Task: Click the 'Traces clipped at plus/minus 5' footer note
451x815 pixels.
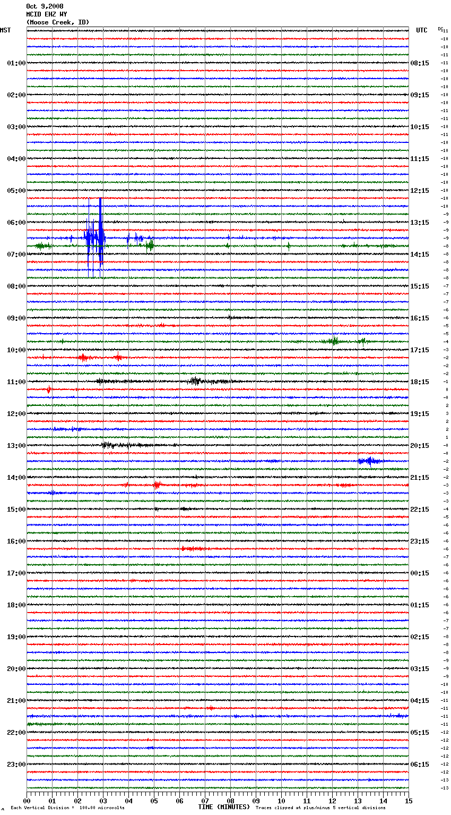Action: click(x=320, y=808)
